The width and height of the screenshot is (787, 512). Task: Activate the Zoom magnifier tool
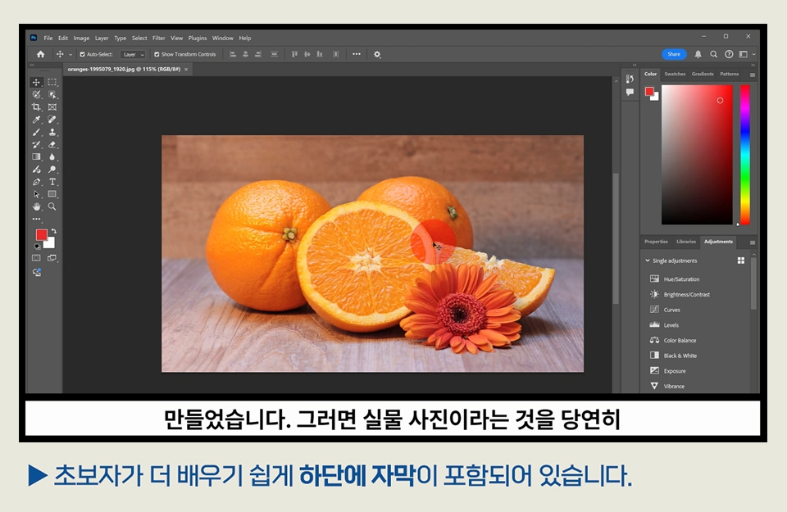(x=52, y=206)
